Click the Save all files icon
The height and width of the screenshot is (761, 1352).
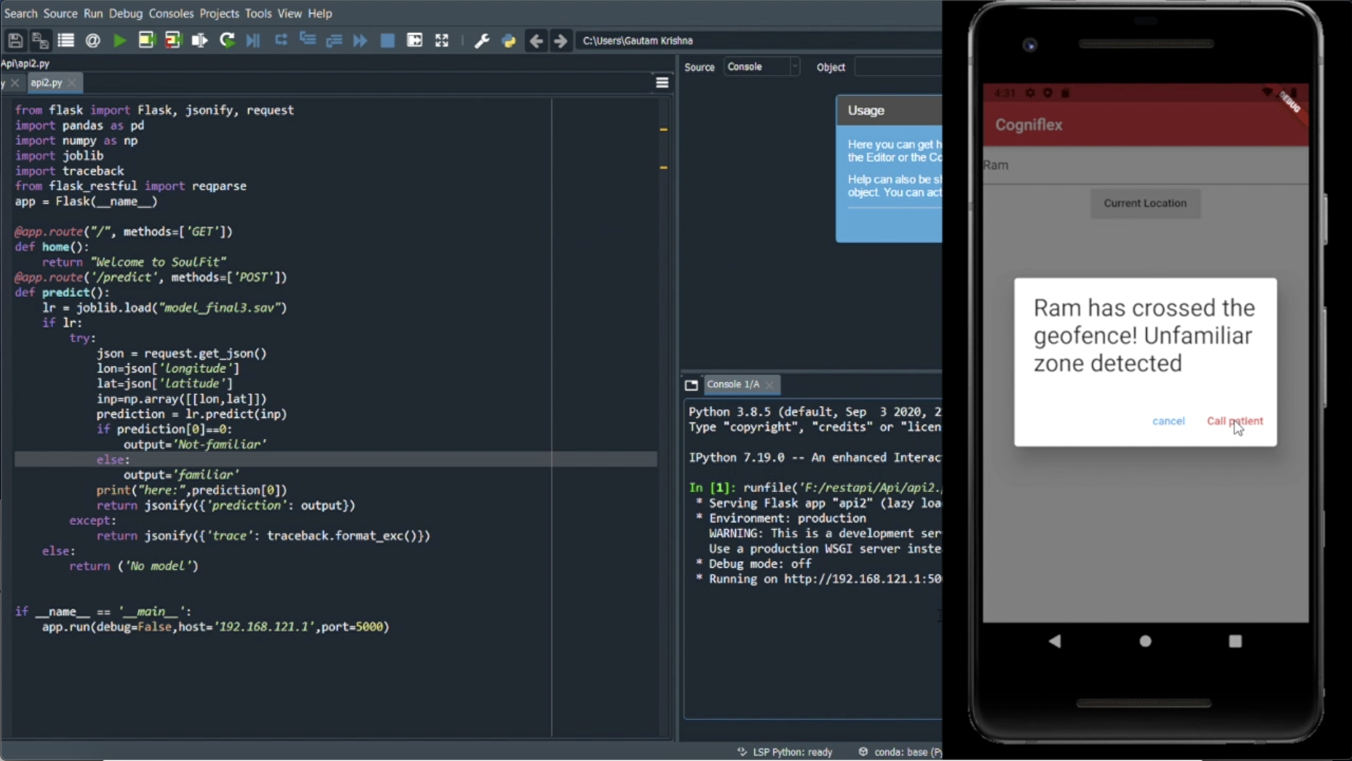(40, 40)
